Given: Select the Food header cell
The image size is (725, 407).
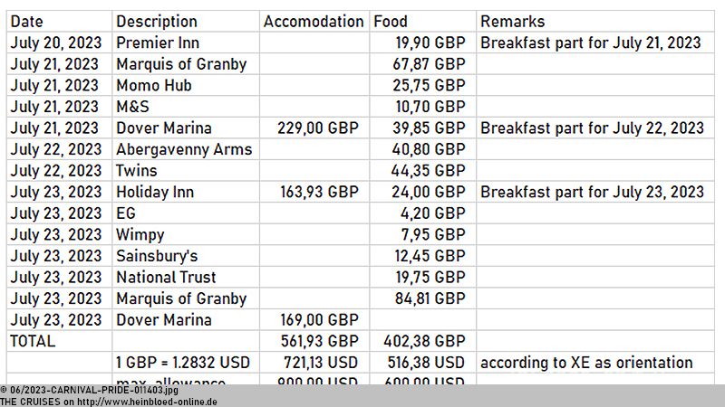Looking at the screenshot, I should pyautogui.click(x=422, y=21).
